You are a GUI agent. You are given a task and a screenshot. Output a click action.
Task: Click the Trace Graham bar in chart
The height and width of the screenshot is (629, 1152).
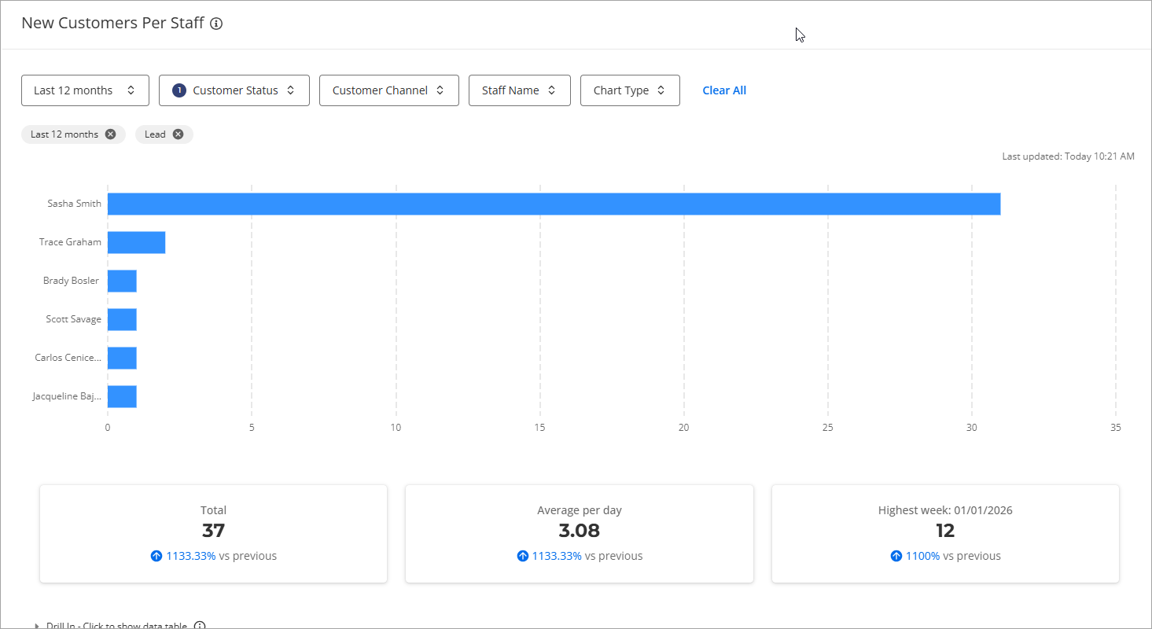pyautogui.click(x=136, y=242)
